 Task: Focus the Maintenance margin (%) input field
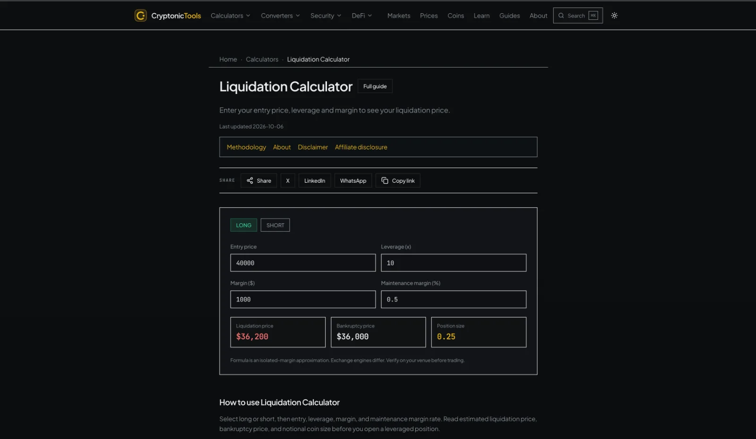coord(454,299)
